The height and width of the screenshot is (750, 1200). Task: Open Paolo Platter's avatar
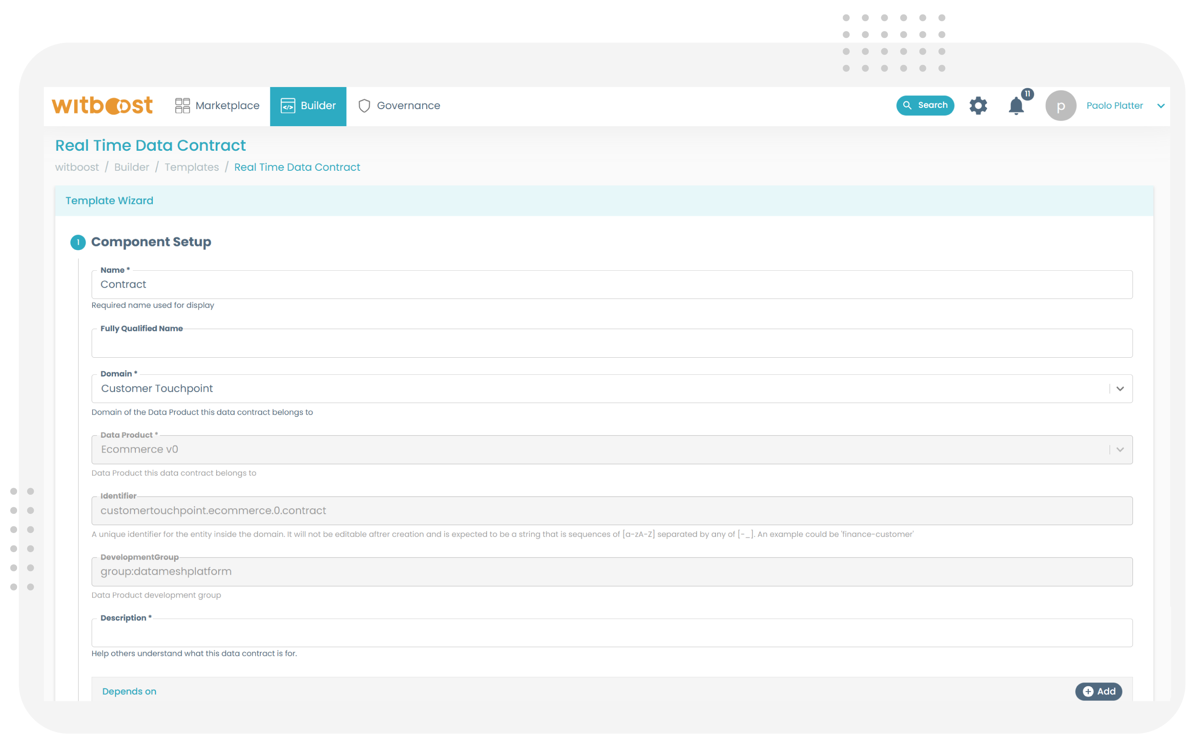(1061, 105)
